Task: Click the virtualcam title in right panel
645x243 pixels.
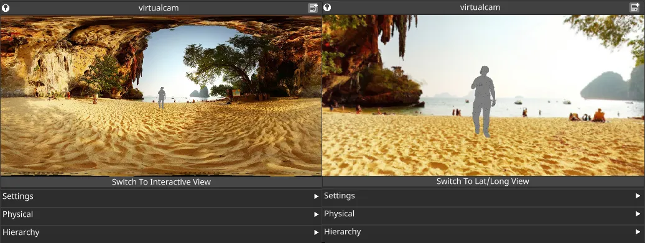Action: click(x=480, y=7)
